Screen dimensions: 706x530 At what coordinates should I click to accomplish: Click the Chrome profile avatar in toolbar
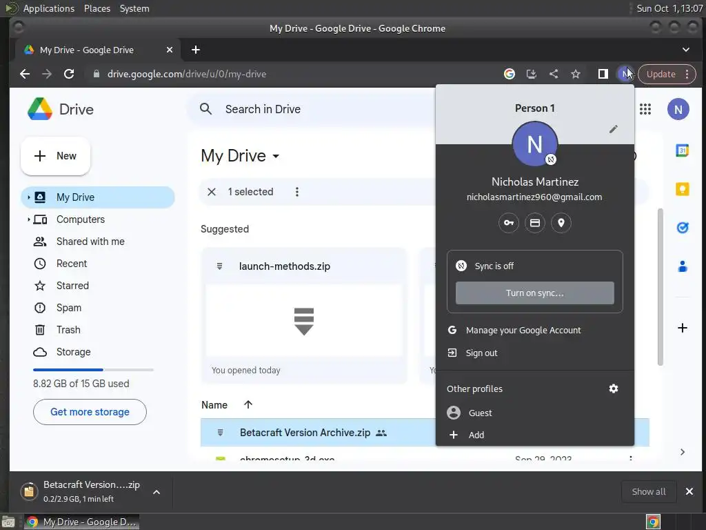point(625,74)
